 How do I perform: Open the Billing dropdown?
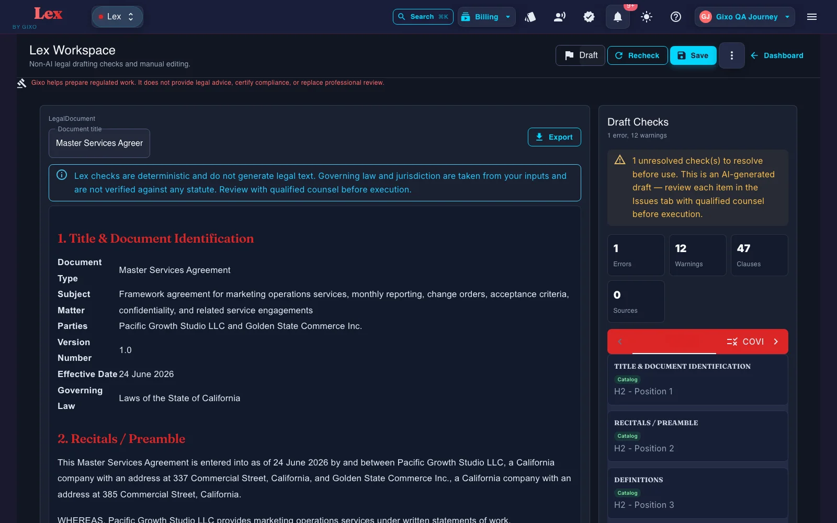pos(487,17)
